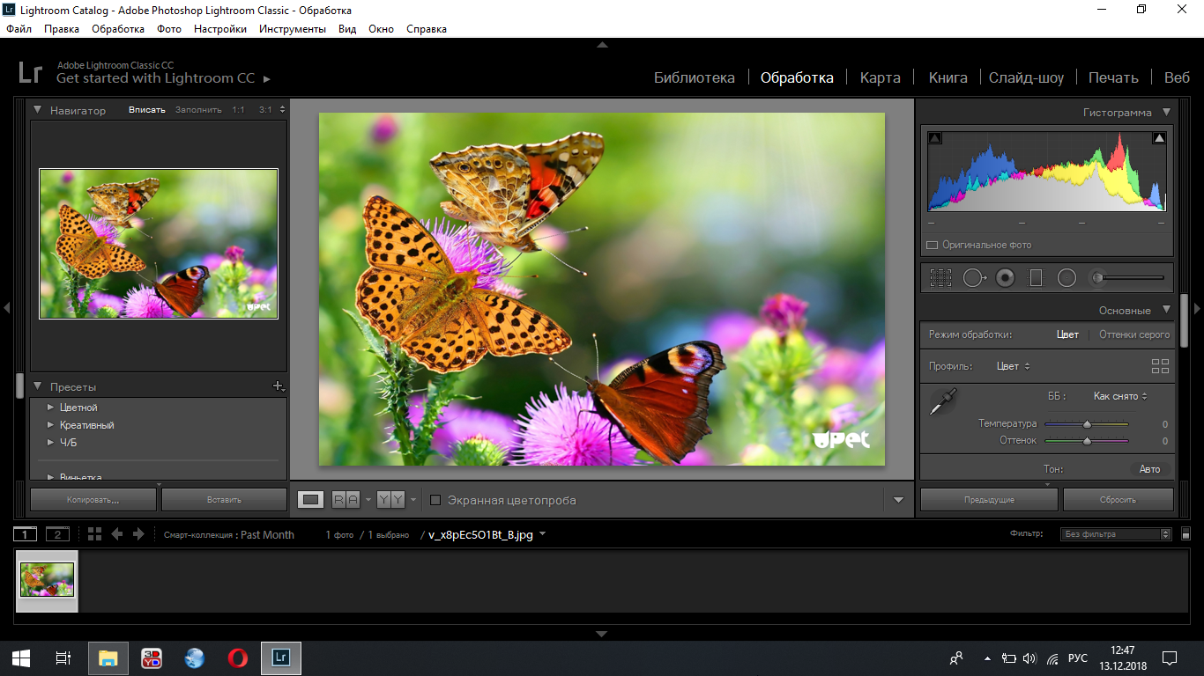The width and height of the screenshot is (1204, 676).
Task: Toggle the Оригинальное фото checkbox
Action: coord(932,245)
